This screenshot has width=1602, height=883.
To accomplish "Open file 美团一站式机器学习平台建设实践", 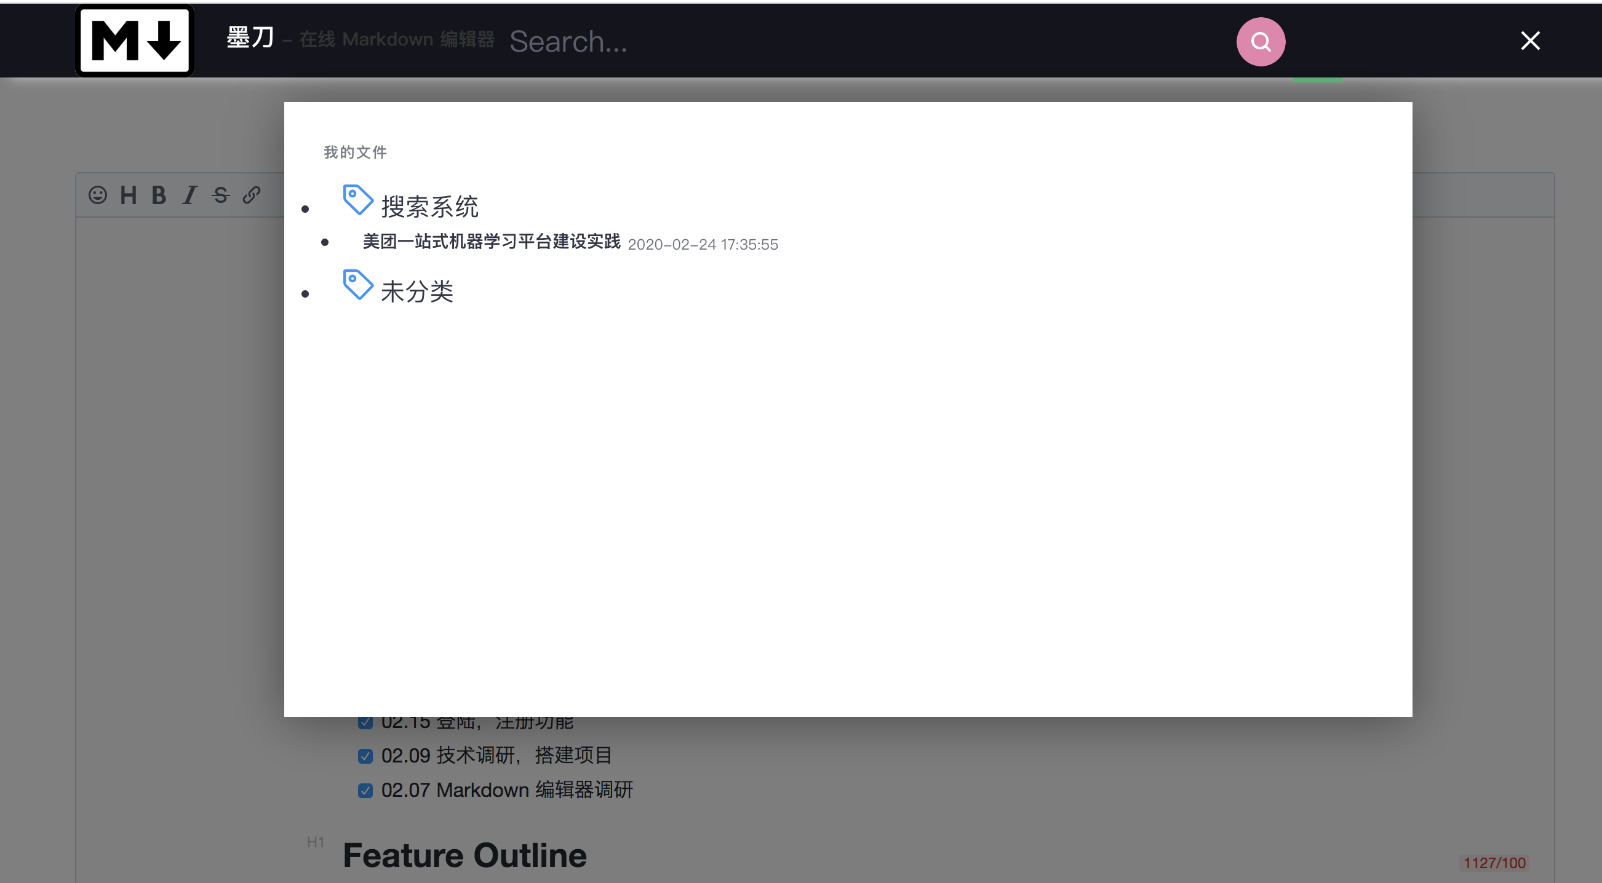I will (492, 242).
